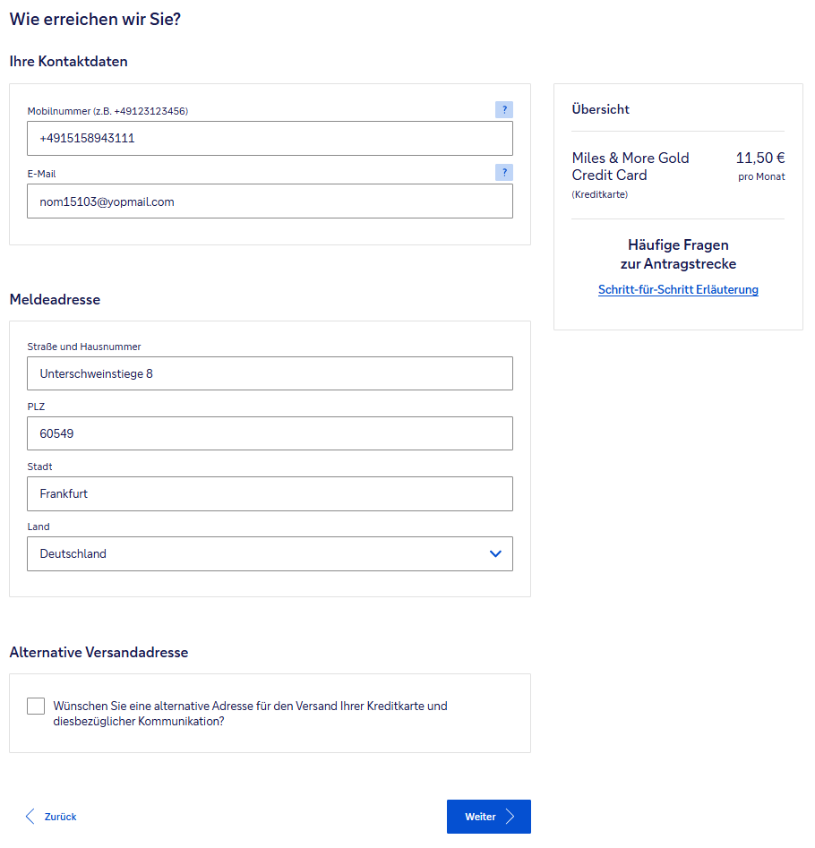Click the Straße und Hausnummer field

[x=269, y=373]
